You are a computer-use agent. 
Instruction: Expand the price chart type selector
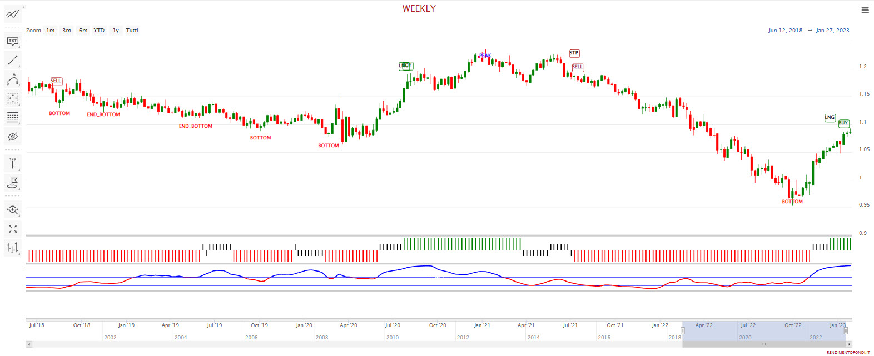[12, 248]
